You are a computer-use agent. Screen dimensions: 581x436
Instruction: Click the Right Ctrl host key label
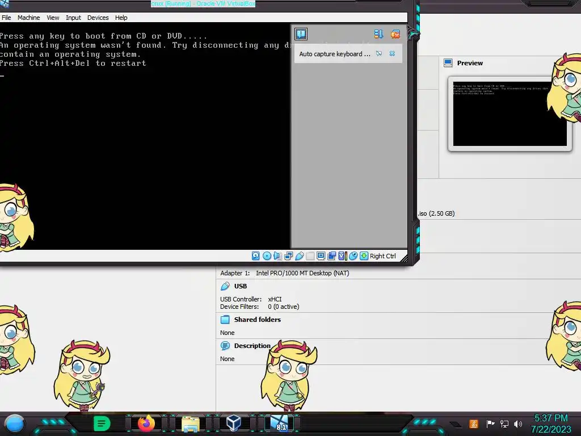click(x=383, y=256)
